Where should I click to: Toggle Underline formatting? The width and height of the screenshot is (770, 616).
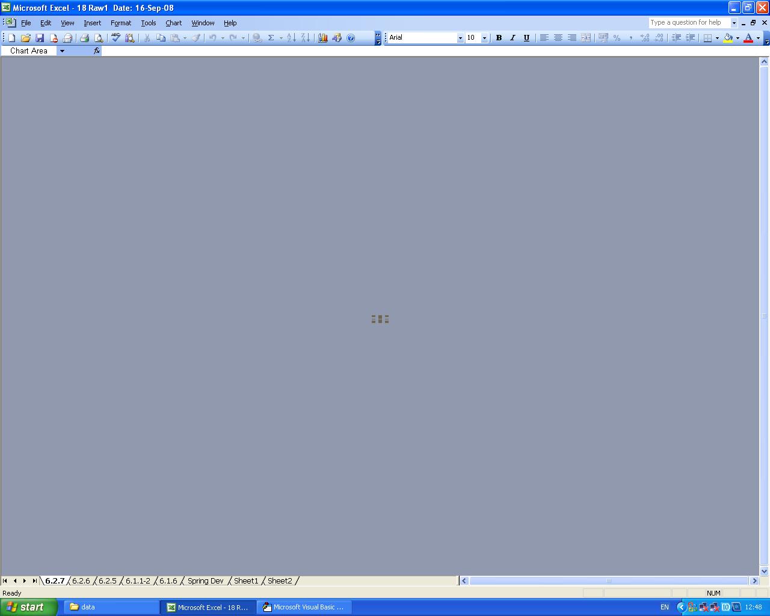[x=526, y=38]
